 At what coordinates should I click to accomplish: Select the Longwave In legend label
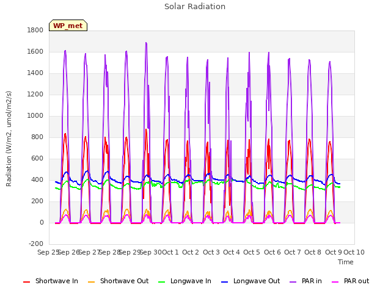tap(191, 281)
